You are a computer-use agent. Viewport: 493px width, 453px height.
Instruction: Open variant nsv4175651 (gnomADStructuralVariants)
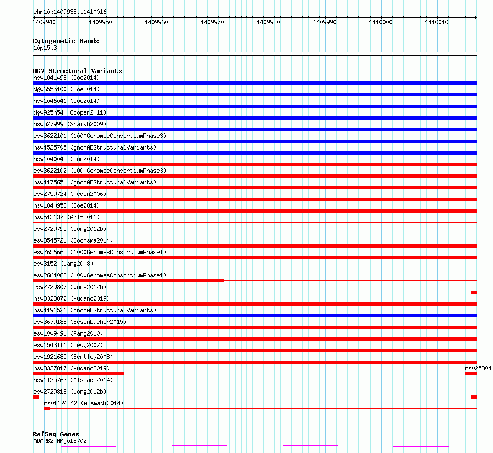tap(95, 182)
